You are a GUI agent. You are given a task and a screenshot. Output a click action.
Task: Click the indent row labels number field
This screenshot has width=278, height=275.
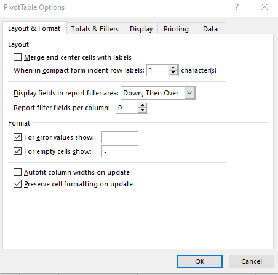coord(157,70)
